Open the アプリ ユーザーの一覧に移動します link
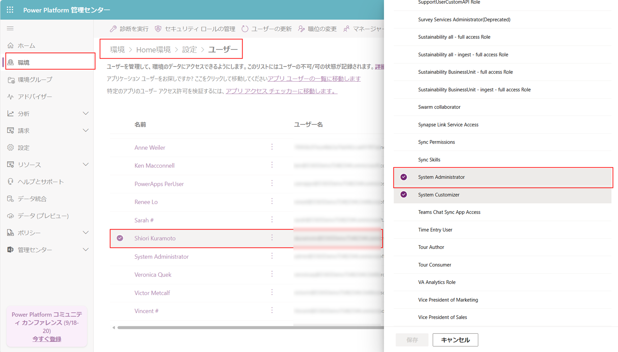The width and height of the screenshot is (618, 352). 314,79
